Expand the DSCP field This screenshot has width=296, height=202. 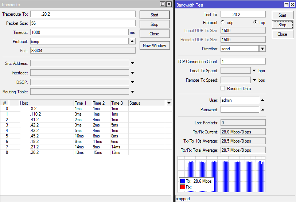(133, 82)
